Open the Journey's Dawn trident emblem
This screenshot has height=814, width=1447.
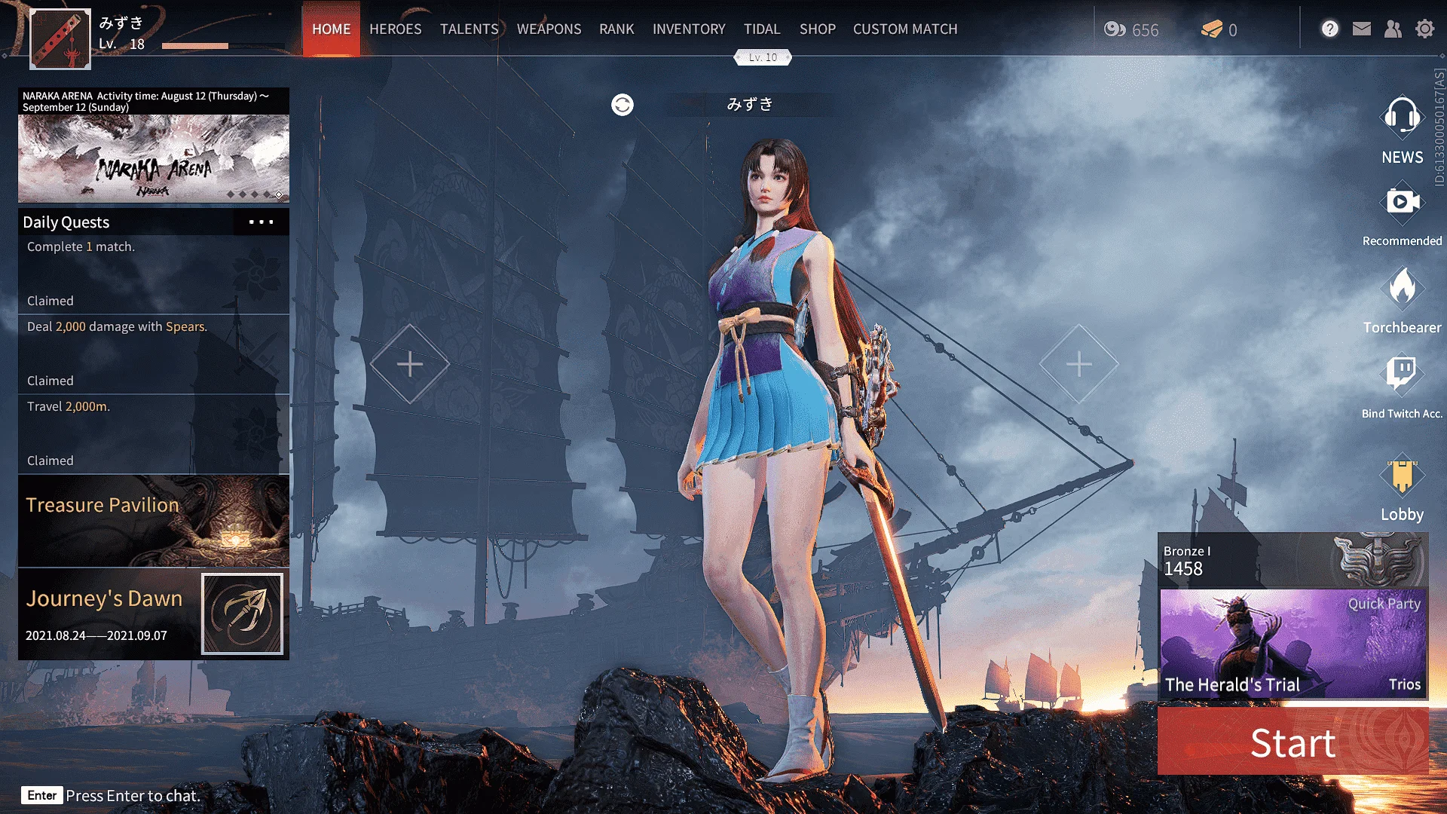click(x=243, y=614)
